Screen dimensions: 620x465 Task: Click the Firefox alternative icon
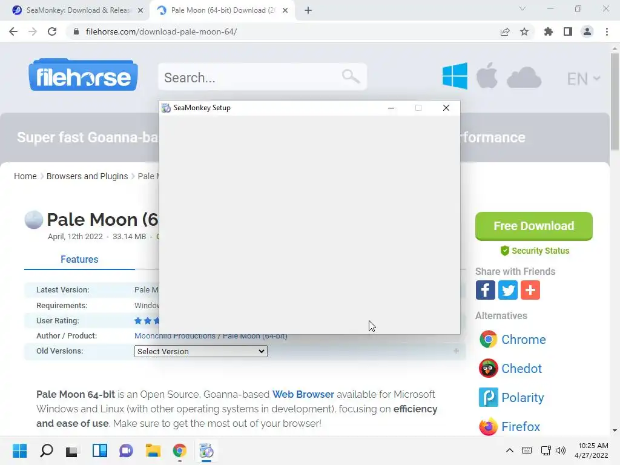(x=489, y=427)
